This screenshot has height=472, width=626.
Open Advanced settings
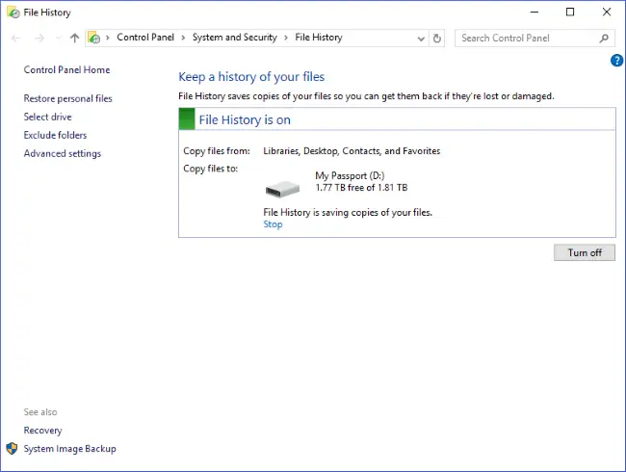tap(62, 153)
